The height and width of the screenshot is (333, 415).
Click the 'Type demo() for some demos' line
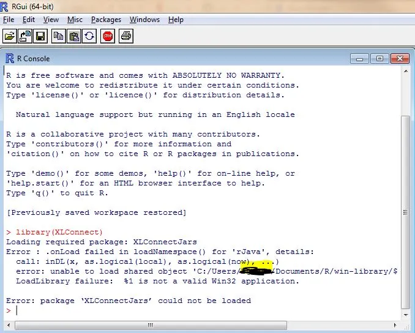151,173
